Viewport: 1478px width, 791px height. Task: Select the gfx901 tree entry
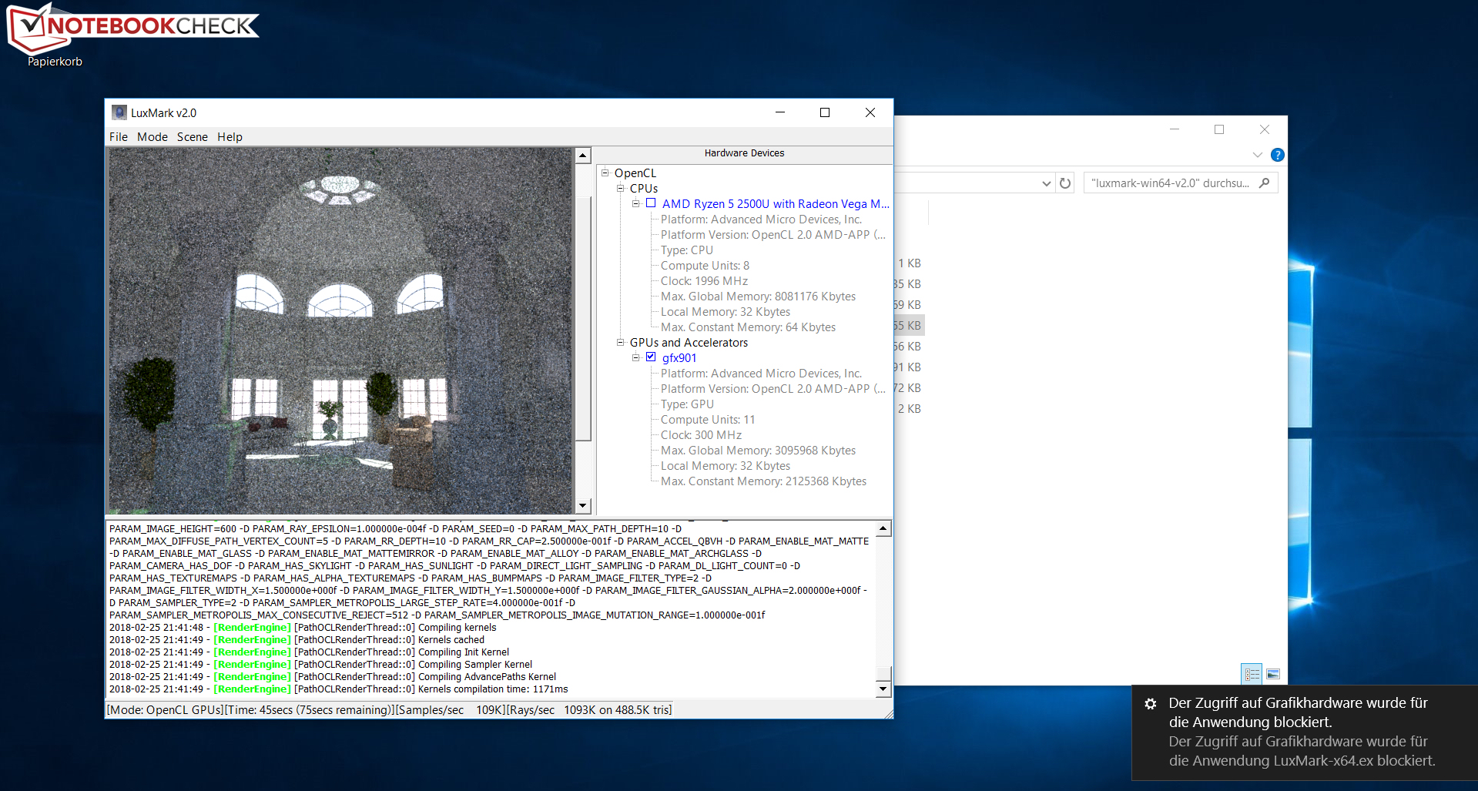click(x=679, y=358)
